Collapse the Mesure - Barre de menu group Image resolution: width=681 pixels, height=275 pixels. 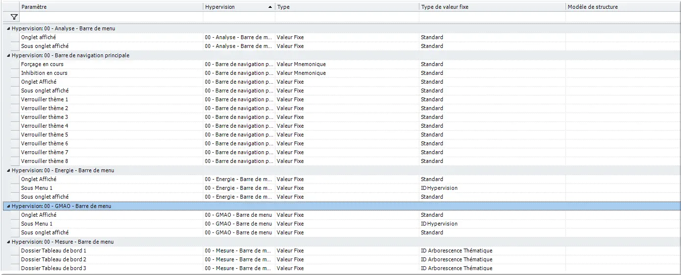point(8,242)
